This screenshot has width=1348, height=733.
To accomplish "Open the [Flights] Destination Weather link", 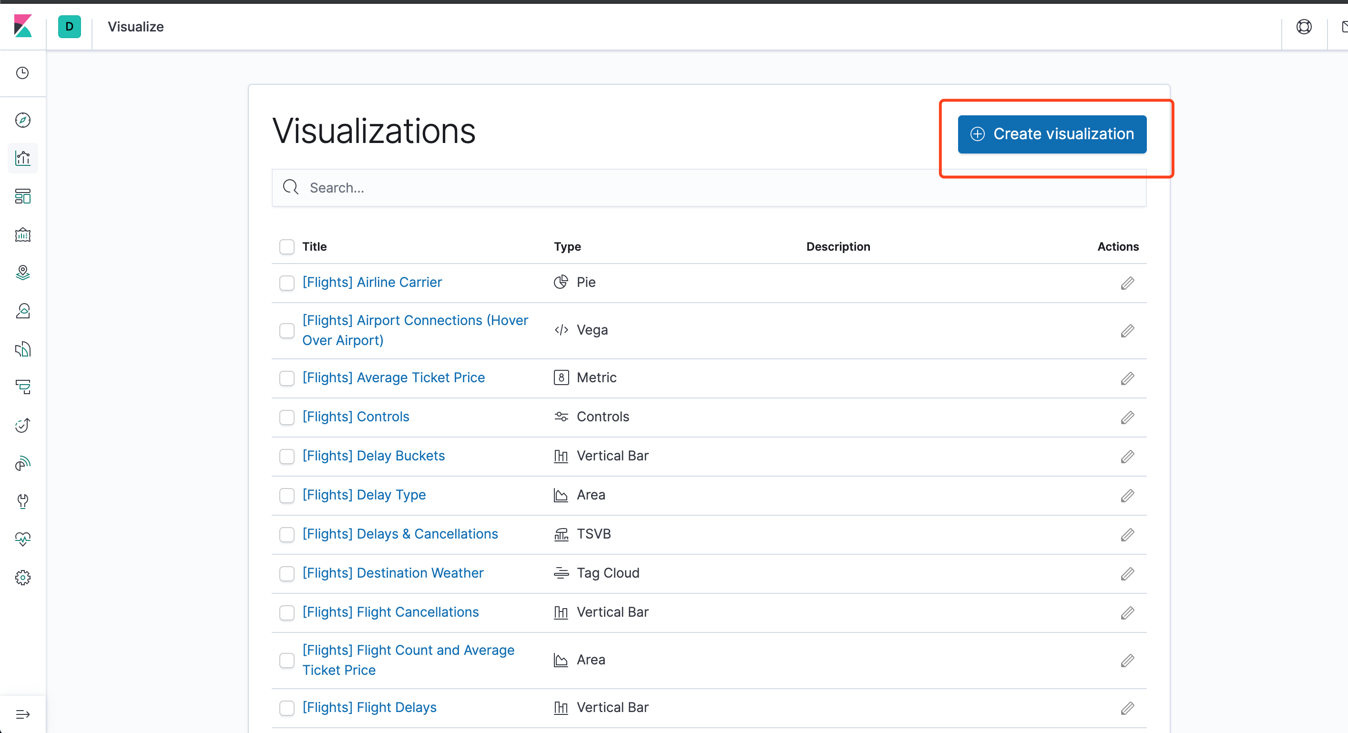I will pos(392,573).
